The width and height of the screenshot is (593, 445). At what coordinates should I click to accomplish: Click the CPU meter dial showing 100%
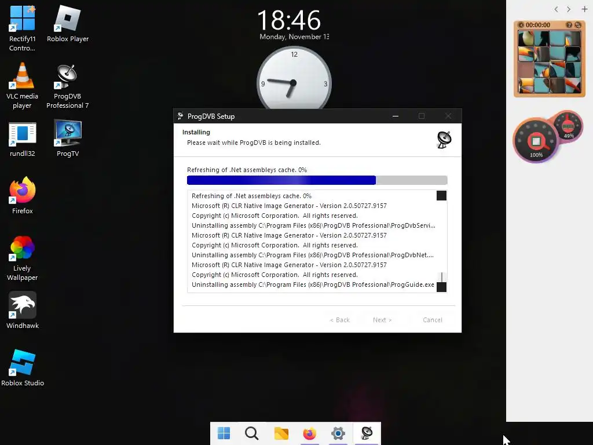pyautogui.click(x=536, y=141)
